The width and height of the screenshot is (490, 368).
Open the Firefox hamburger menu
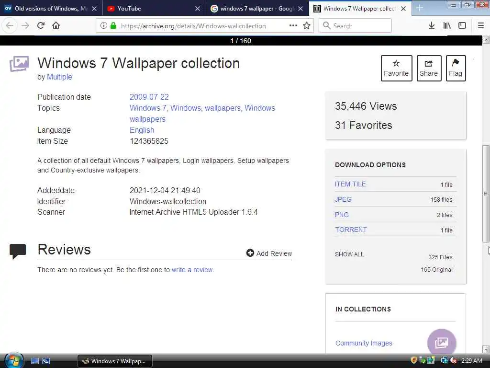481,26
